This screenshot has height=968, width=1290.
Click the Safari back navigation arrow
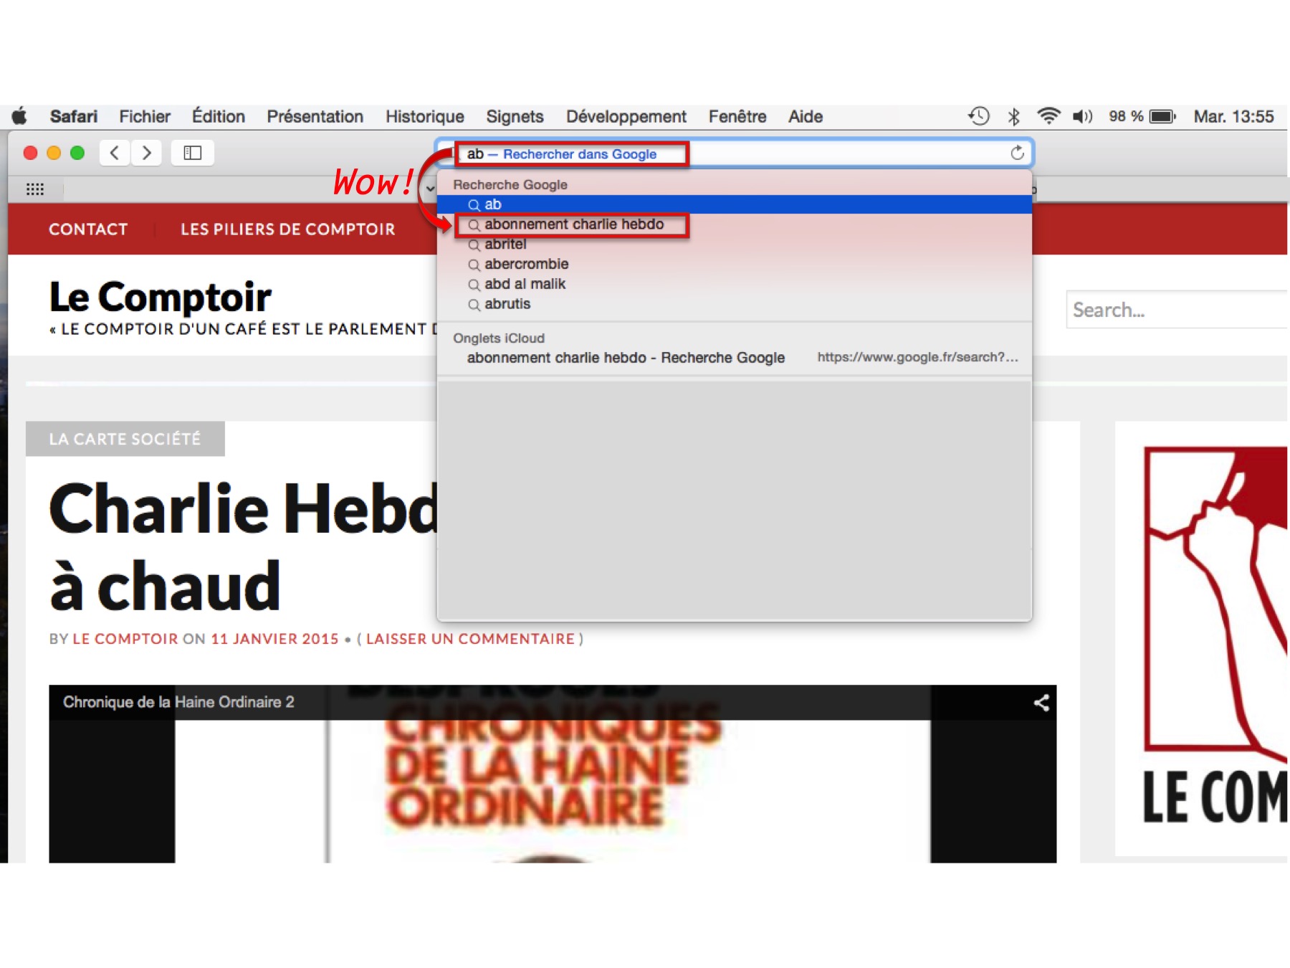click(115, 153)
